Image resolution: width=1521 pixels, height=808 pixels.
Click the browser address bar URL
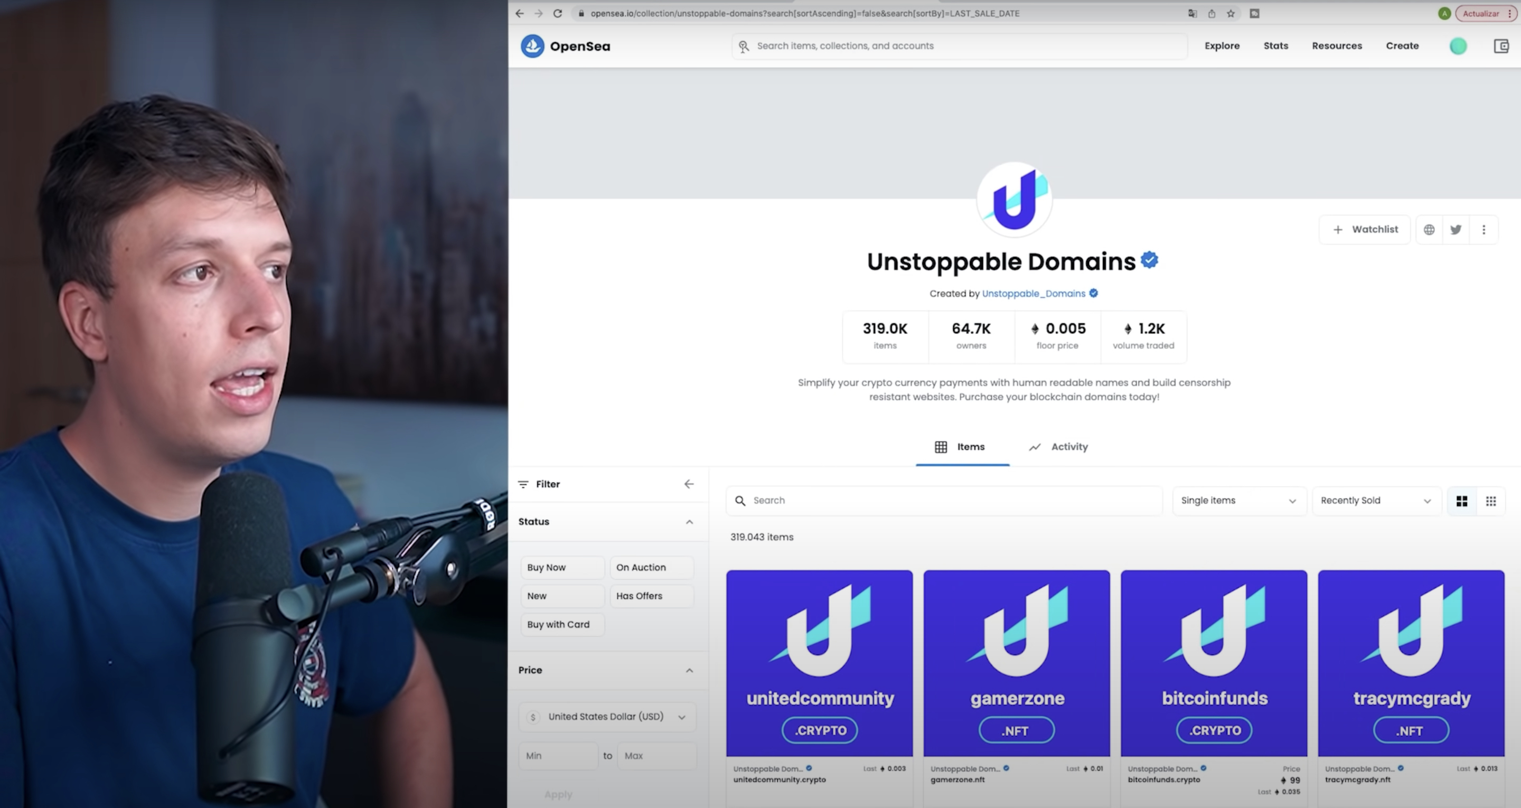click(x=805, y=14)
